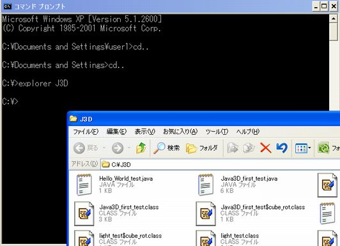Select the Java3D_first_test.class file icon
The image size is (340, 246).
[84, 213]
